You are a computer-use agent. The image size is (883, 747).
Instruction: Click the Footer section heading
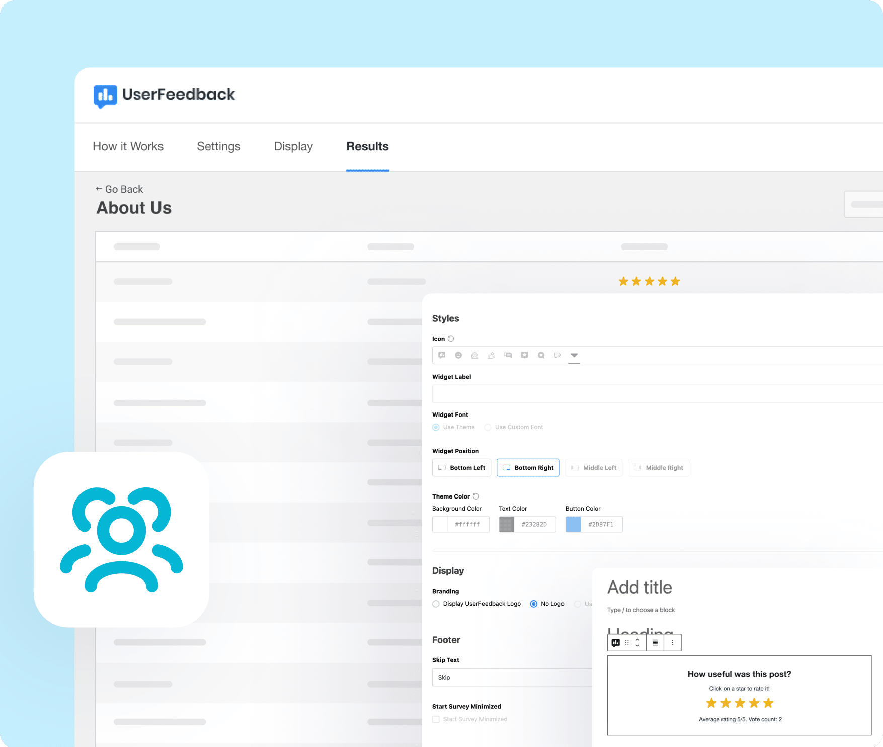[446, 640]
